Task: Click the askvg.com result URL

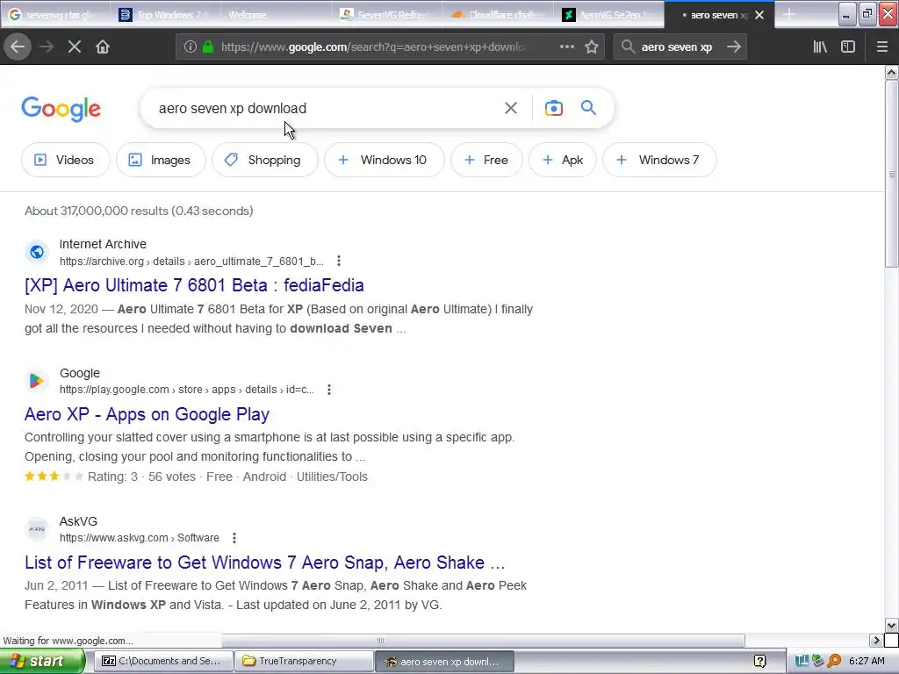Action: point(140,538)
